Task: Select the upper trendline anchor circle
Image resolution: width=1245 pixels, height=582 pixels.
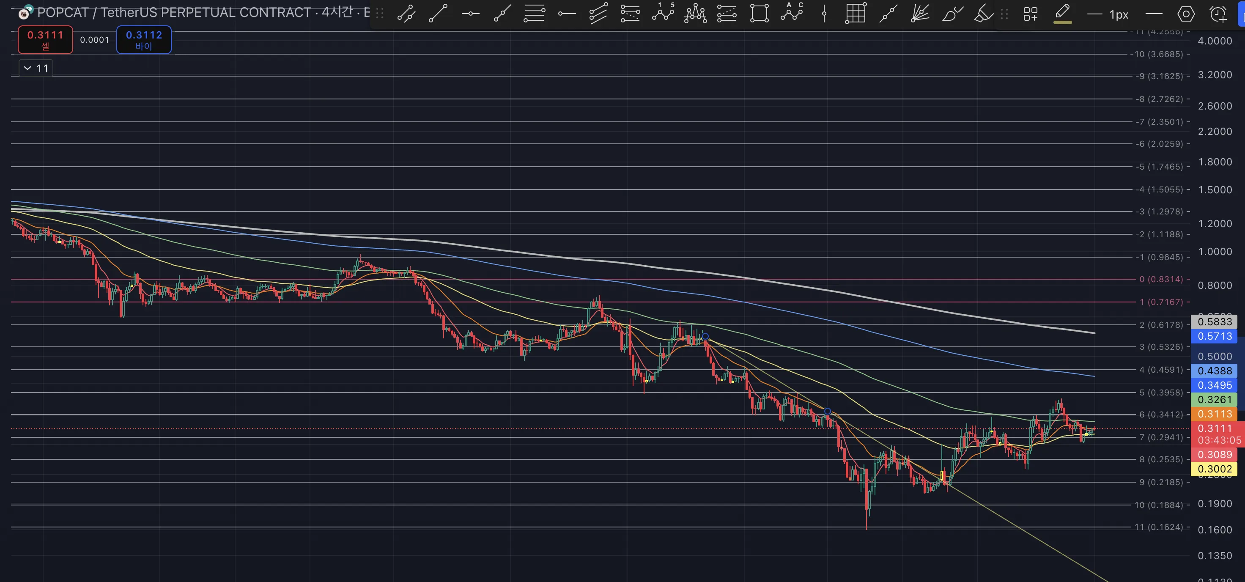Action: (705, 336)
